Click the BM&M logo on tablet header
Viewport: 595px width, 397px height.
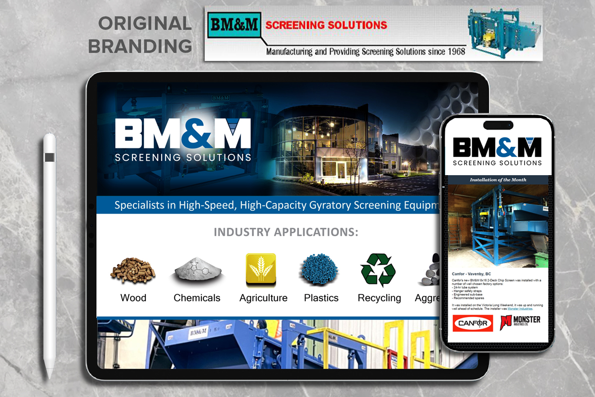[183, 139]
